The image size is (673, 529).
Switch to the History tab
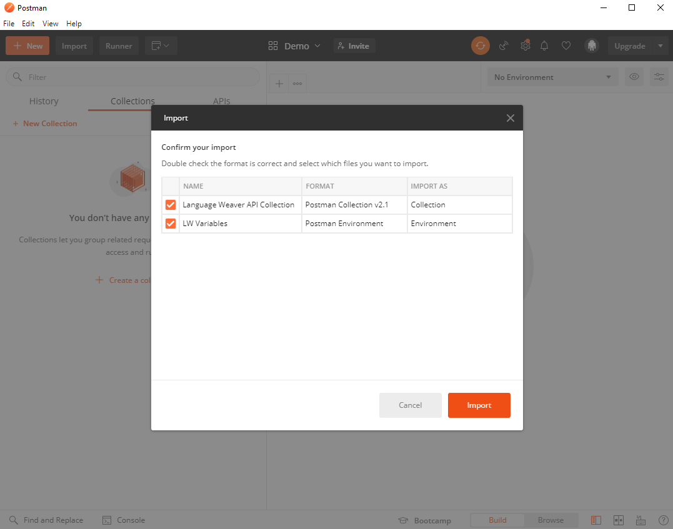click(44, 101)
